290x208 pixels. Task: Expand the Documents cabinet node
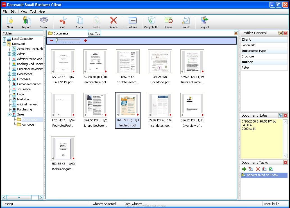(x=10, y=74)
